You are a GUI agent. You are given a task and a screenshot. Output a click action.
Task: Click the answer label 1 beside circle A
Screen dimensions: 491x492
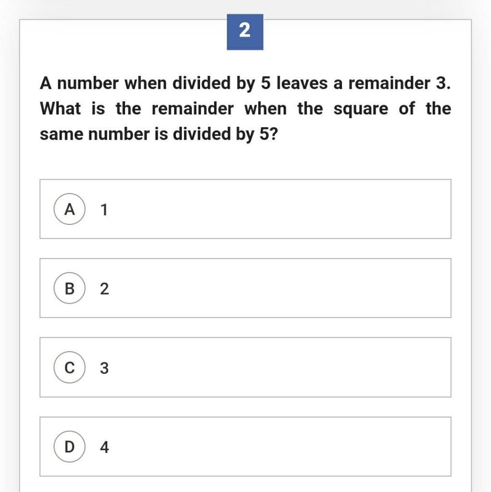click(x=104, y=209)
